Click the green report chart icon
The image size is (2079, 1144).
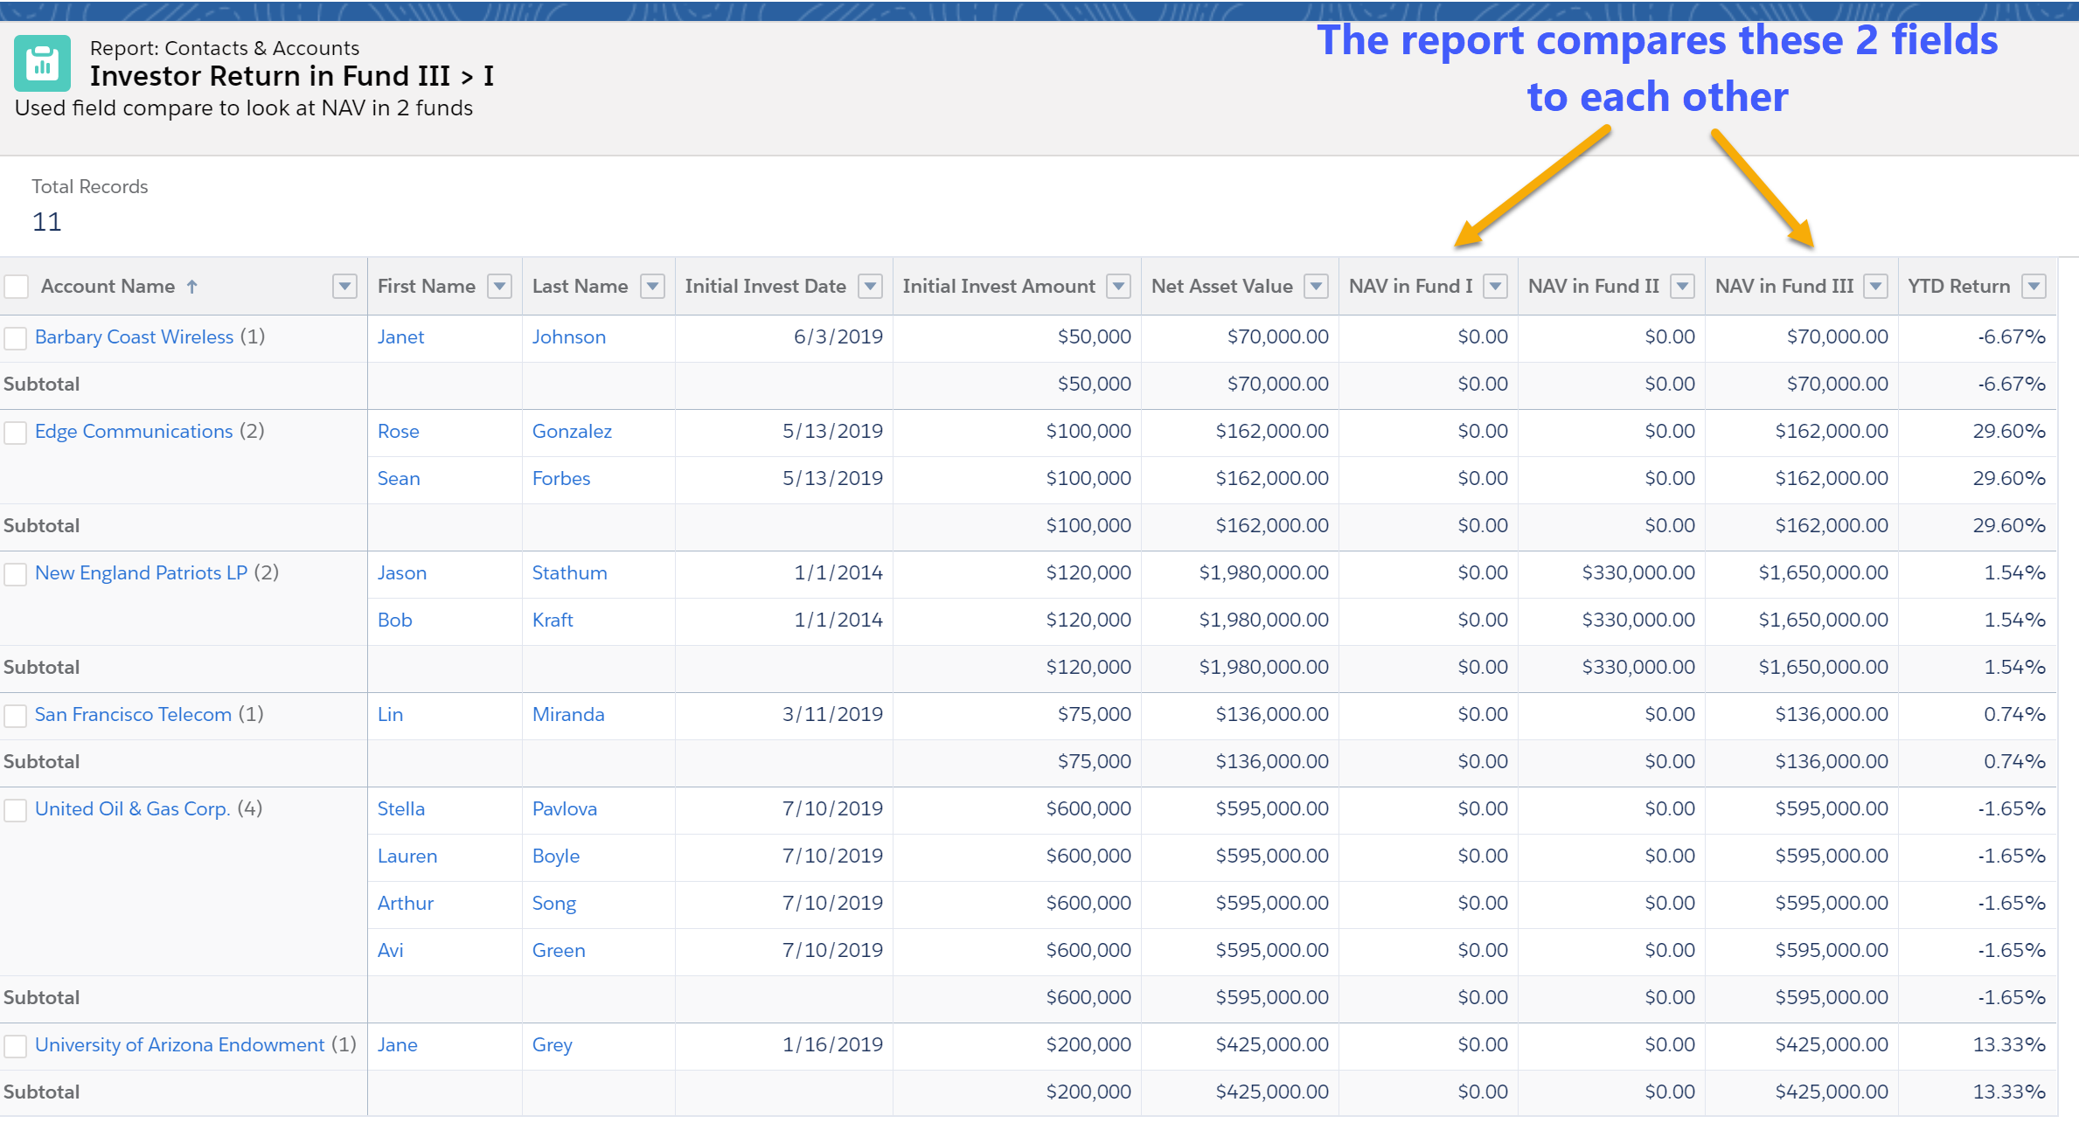tap(42, 64)
